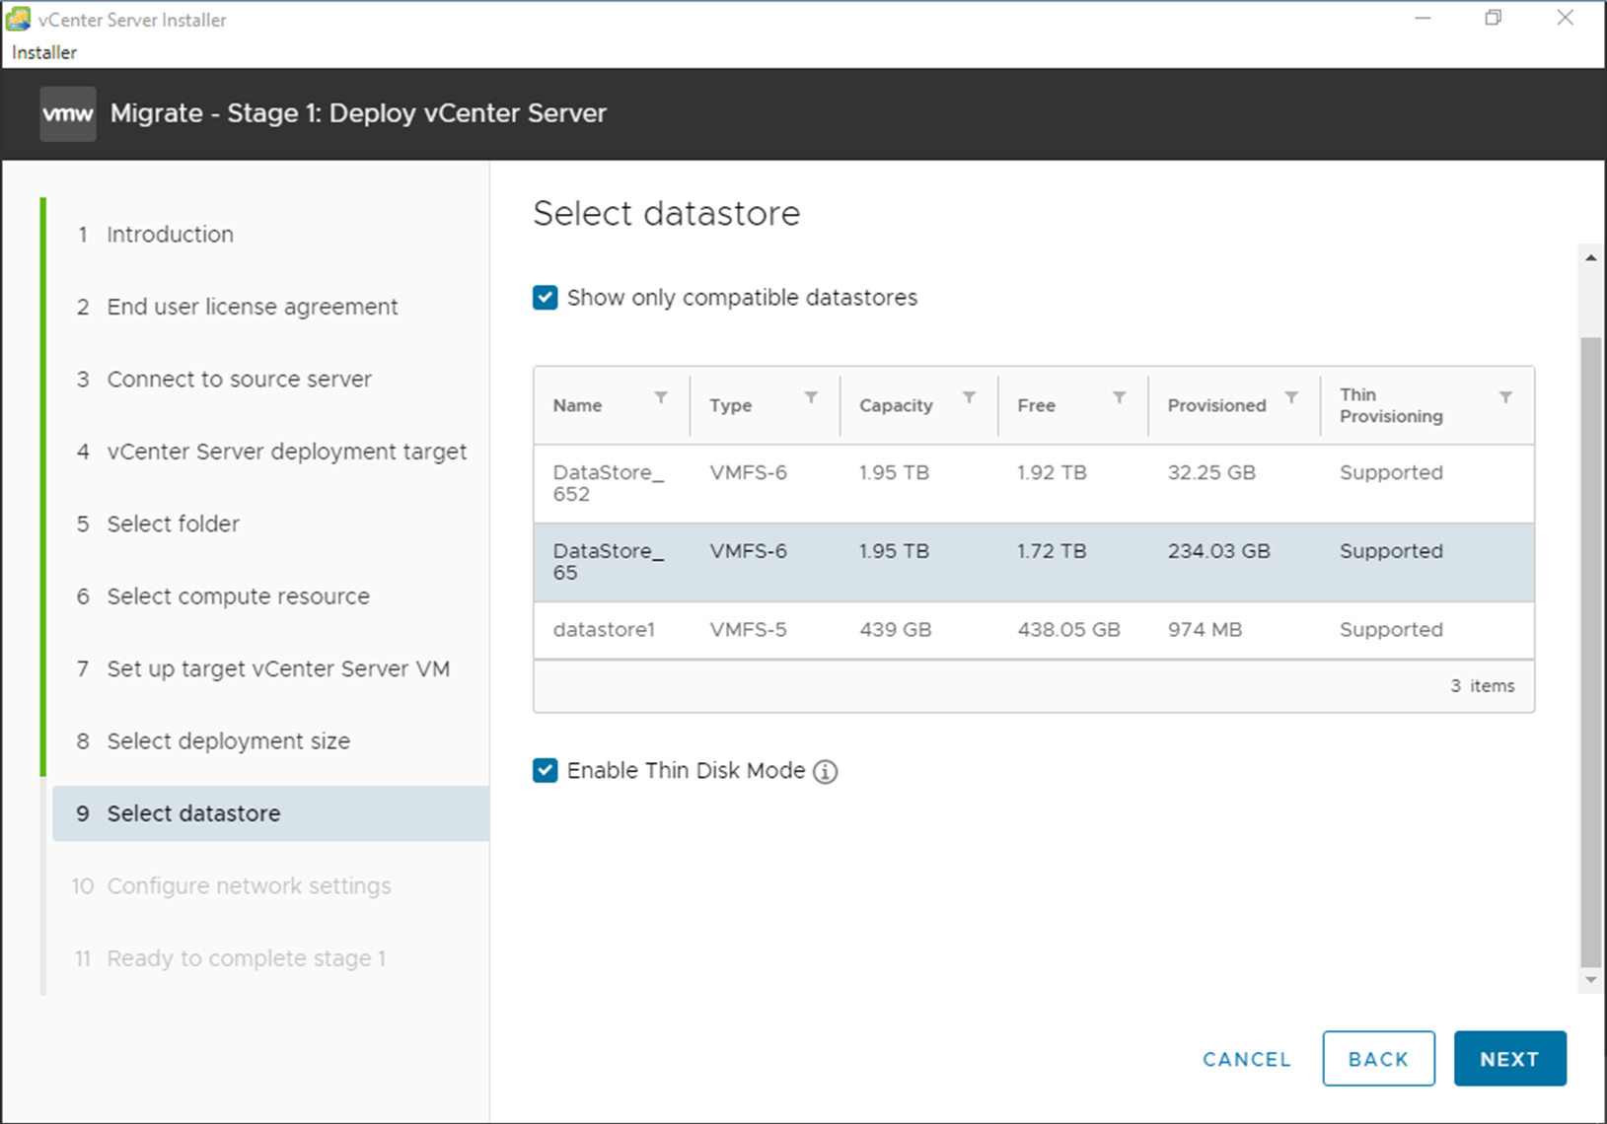Viewport: 1607px width, 1124px height.
Task: Click the VMFS-5 type cell
Action: [748, 629]
